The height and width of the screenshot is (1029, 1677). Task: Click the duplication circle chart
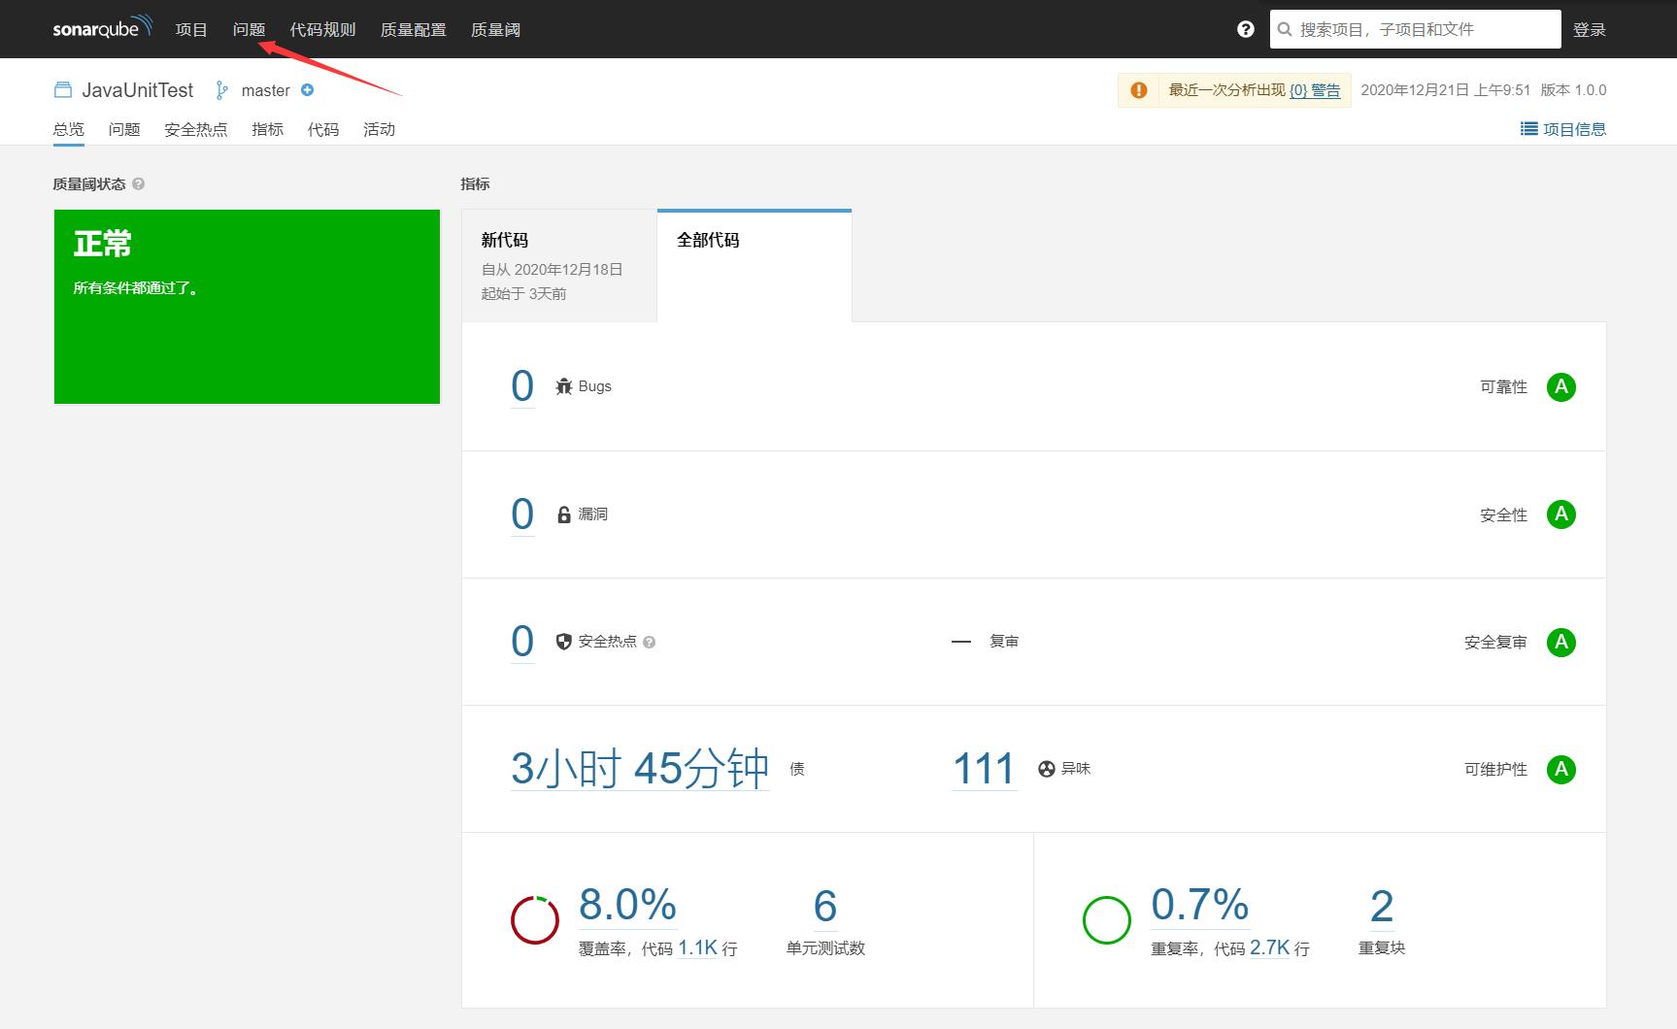click(1107, 920)
